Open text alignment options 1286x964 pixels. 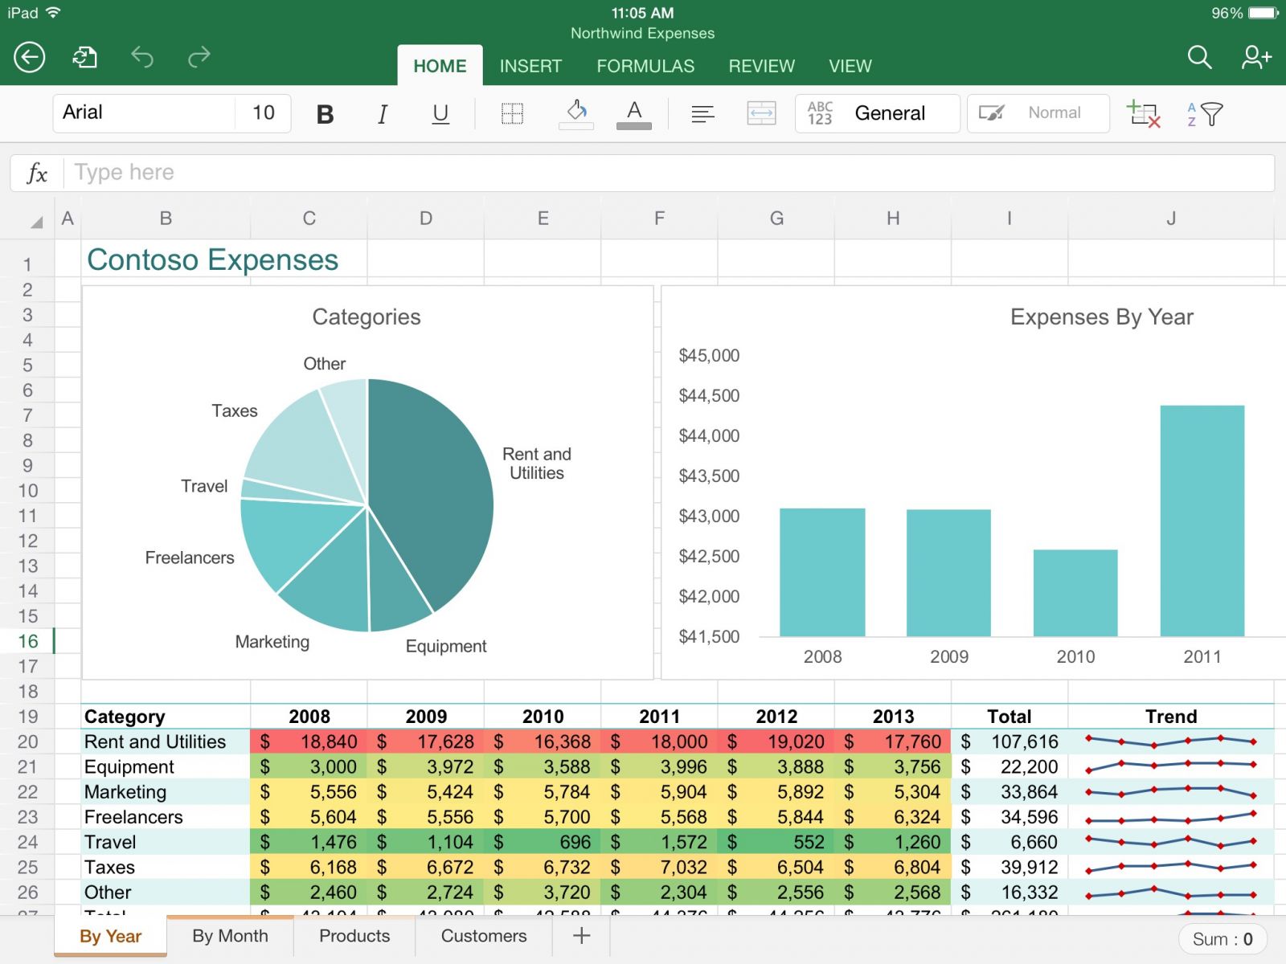tap(702, 114)
